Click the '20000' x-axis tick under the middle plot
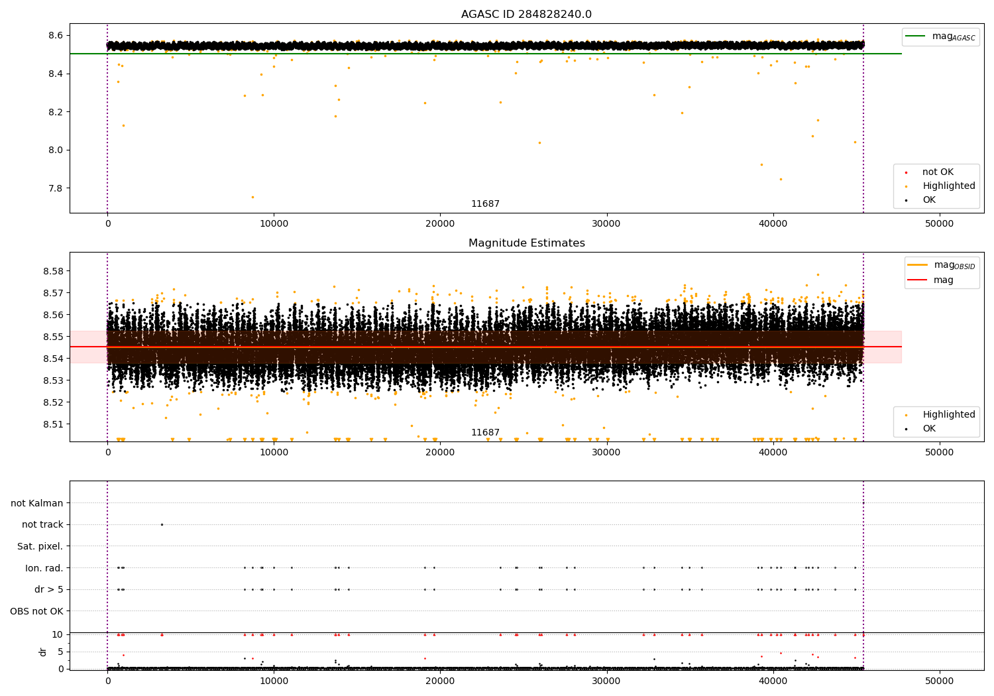The image size is (994, 696). coord(440,453)
